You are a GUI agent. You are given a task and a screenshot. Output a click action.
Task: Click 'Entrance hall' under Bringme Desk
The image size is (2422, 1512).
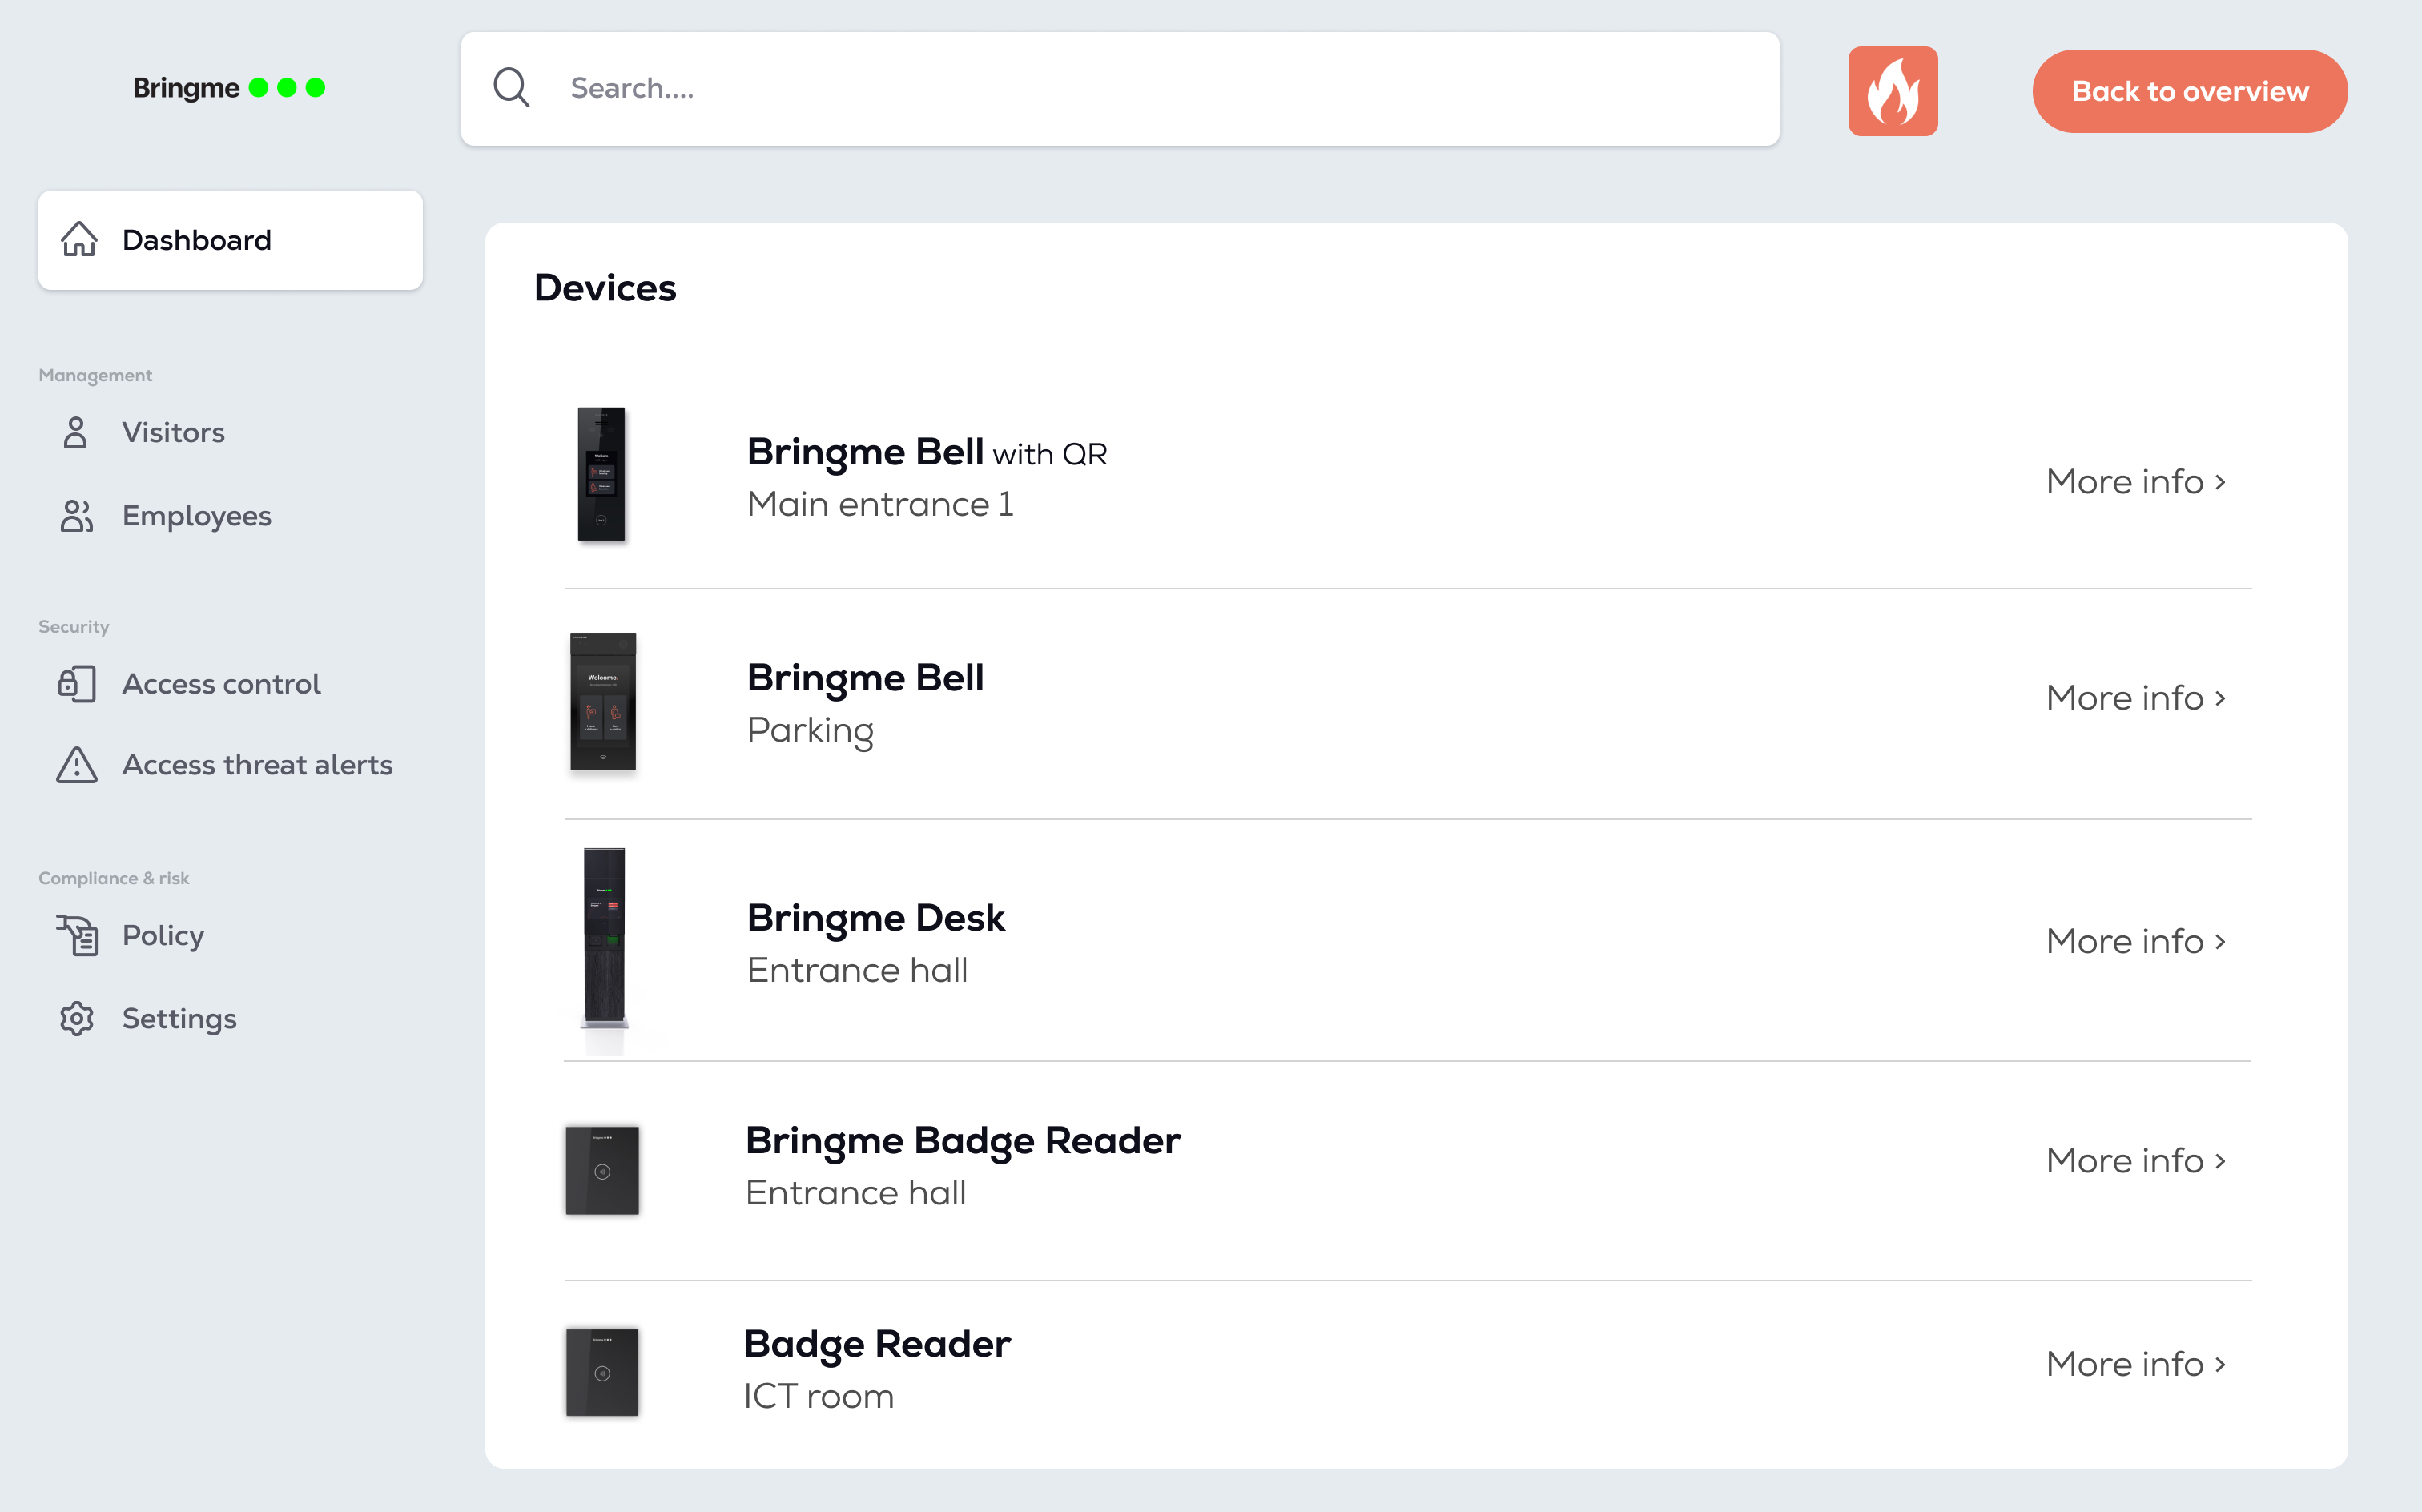point(858,970)
